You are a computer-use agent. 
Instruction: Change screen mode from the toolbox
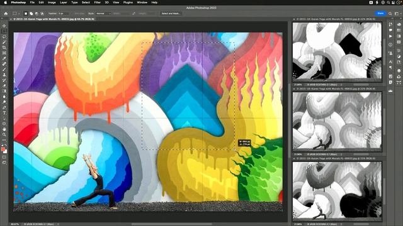pyautogui.click(x=4, y=163)
